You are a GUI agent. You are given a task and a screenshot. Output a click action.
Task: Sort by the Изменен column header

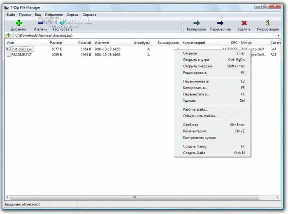102,43
